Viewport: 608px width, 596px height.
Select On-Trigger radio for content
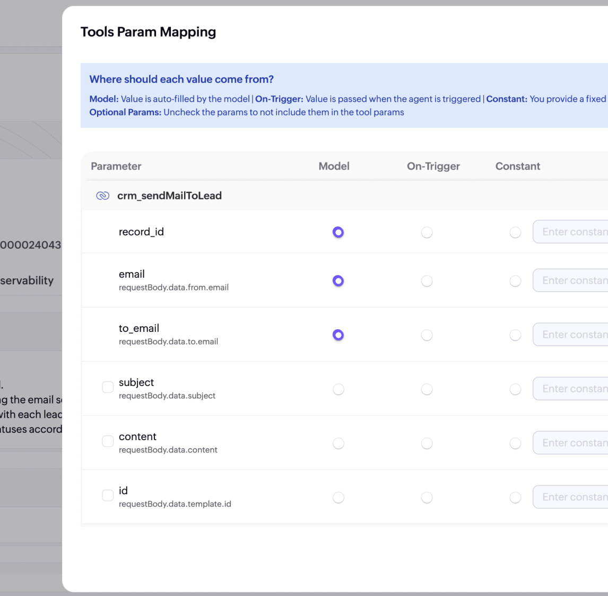point(427,443)
